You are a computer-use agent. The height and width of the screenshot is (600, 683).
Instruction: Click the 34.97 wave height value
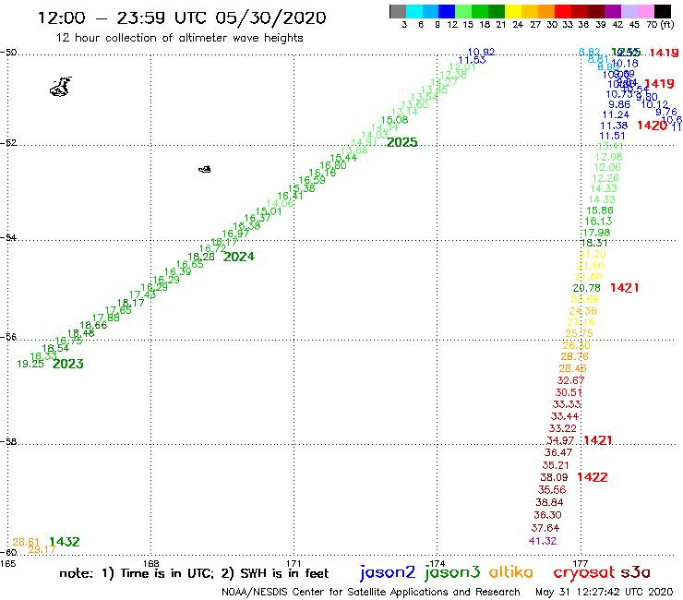[x=560, y=440]
